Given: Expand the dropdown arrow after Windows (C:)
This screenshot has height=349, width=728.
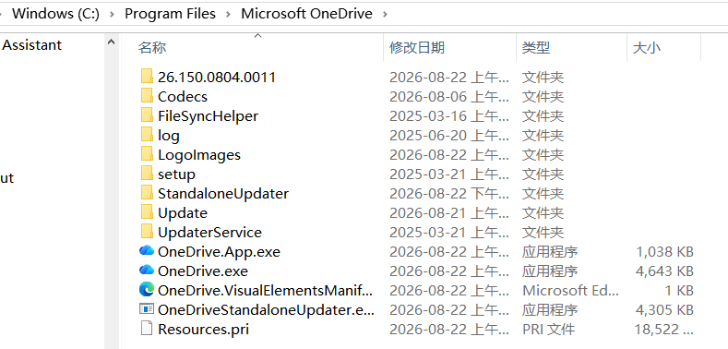Looking at the screenshot, I should (112, 14).
